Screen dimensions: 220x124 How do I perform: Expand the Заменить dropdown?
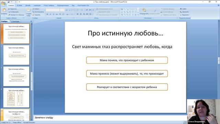tap(185, 12)
